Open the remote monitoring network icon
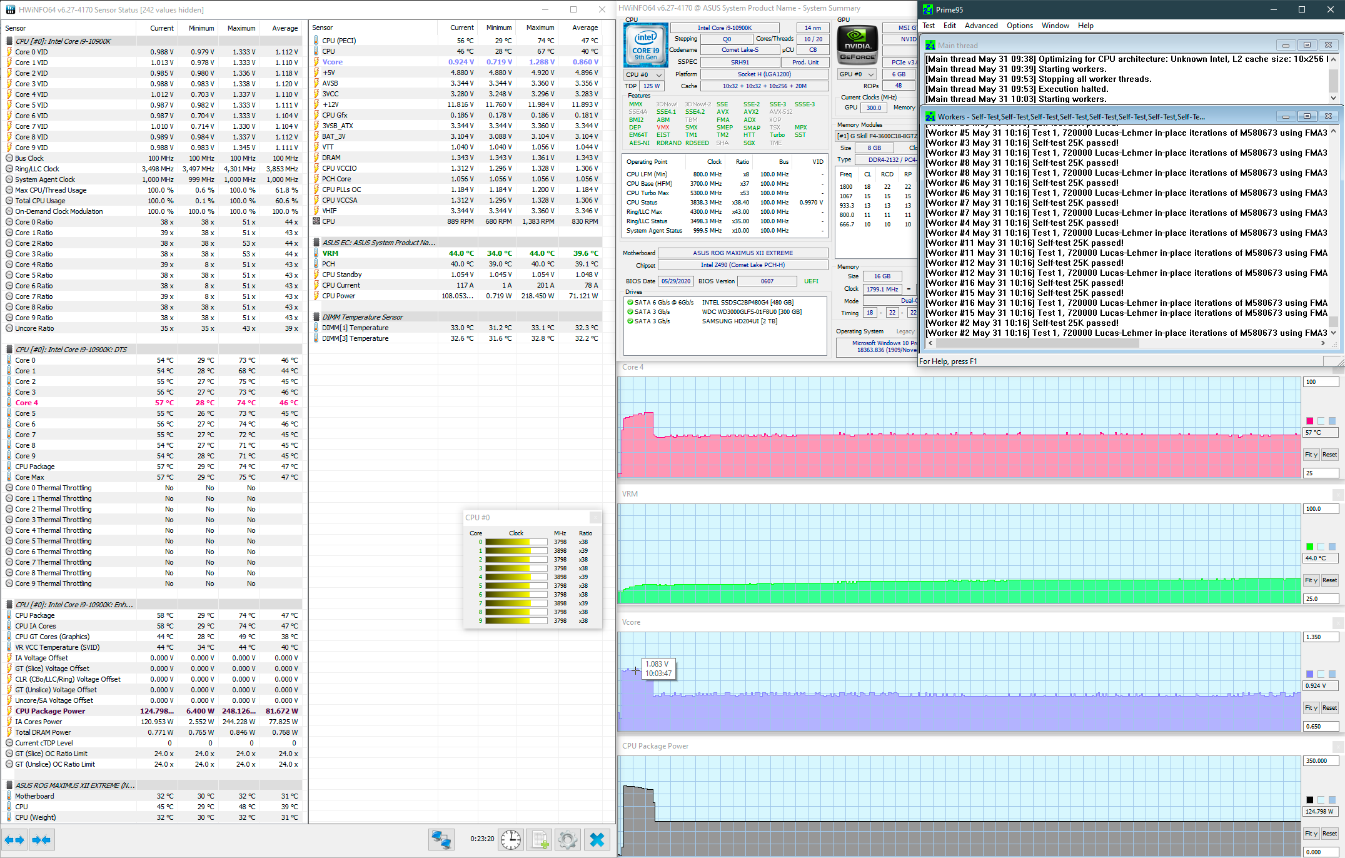 tap(441, 839)
